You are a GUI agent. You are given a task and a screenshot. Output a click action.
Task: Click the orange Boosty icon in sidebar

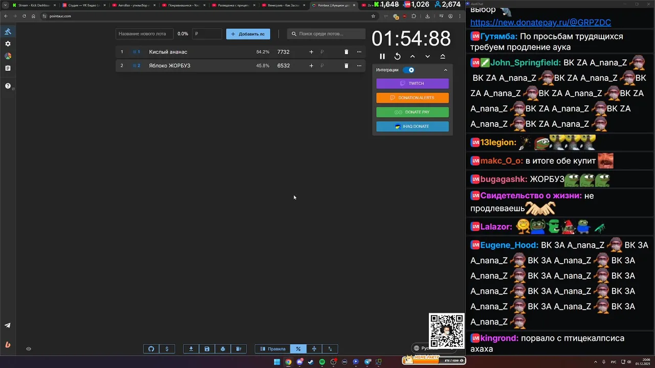click(8, 344)
